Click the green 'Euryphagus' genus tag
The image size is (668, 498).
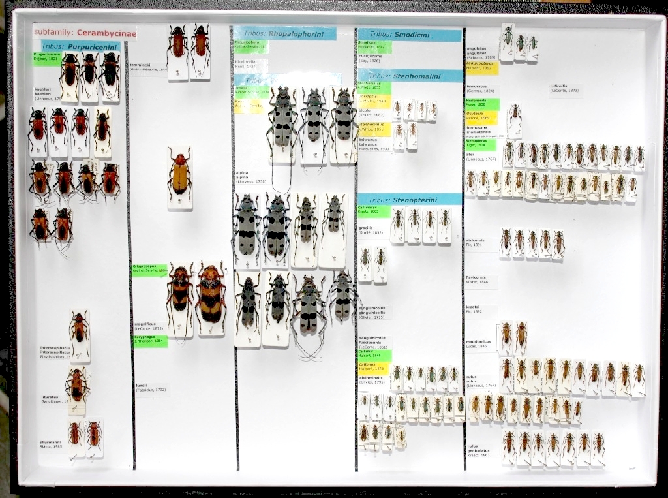coord(151,340)
